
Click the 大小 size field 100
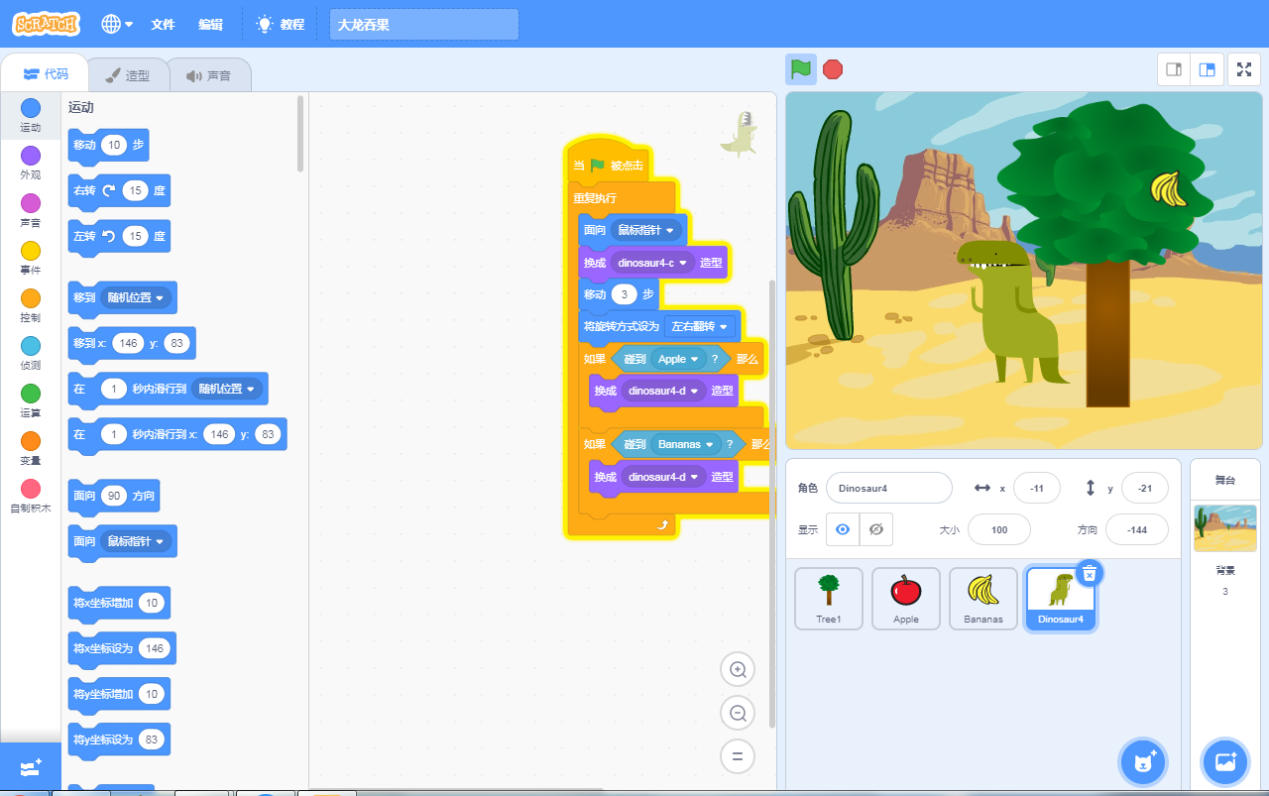click(999, 529)
